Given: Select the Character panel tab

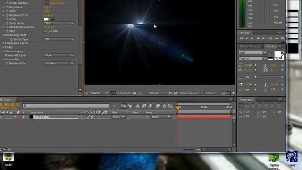Looking at the screenshot, I should tap(271, 46).
